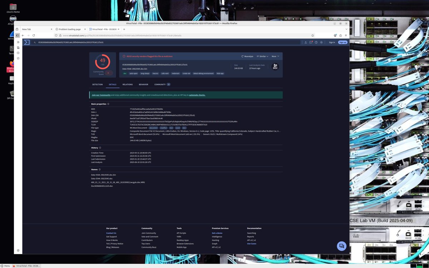Select the Problem loading page browser tab
Screen dimensions: 429x268
[x=70, y=29]
